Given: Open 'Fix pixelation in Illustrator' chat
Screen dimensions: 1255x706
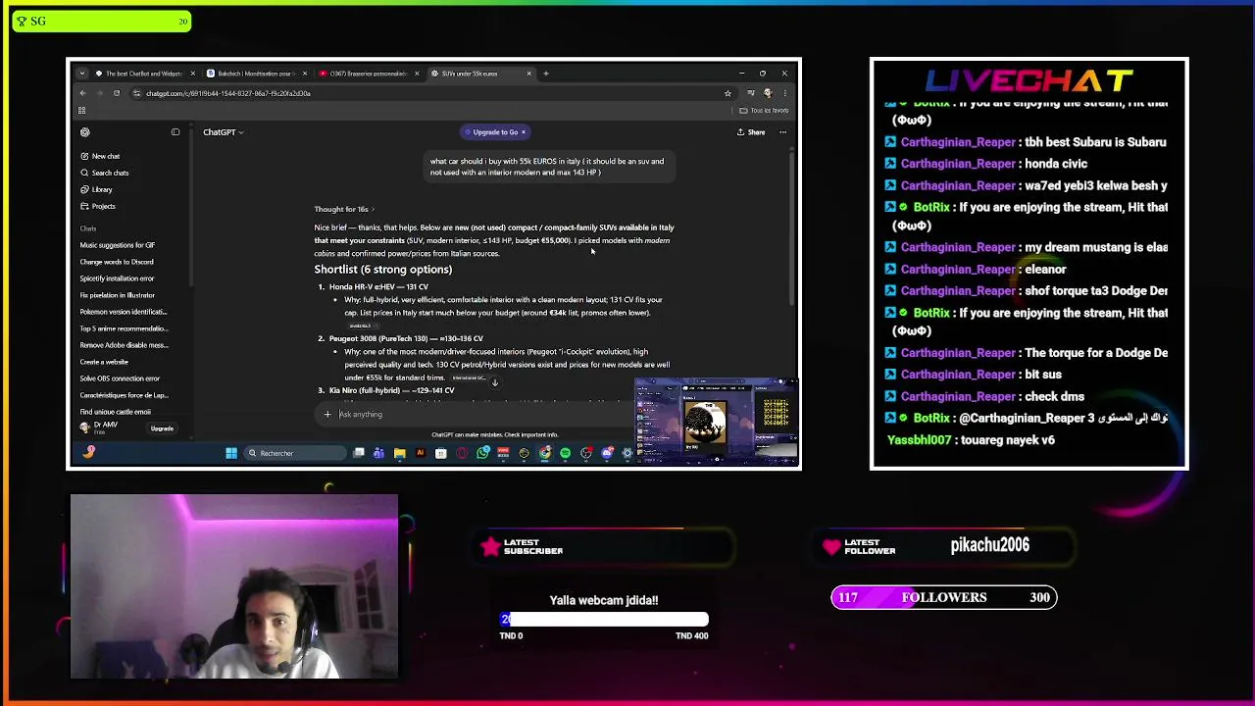Looking at the screenshot, I should 118,295.
